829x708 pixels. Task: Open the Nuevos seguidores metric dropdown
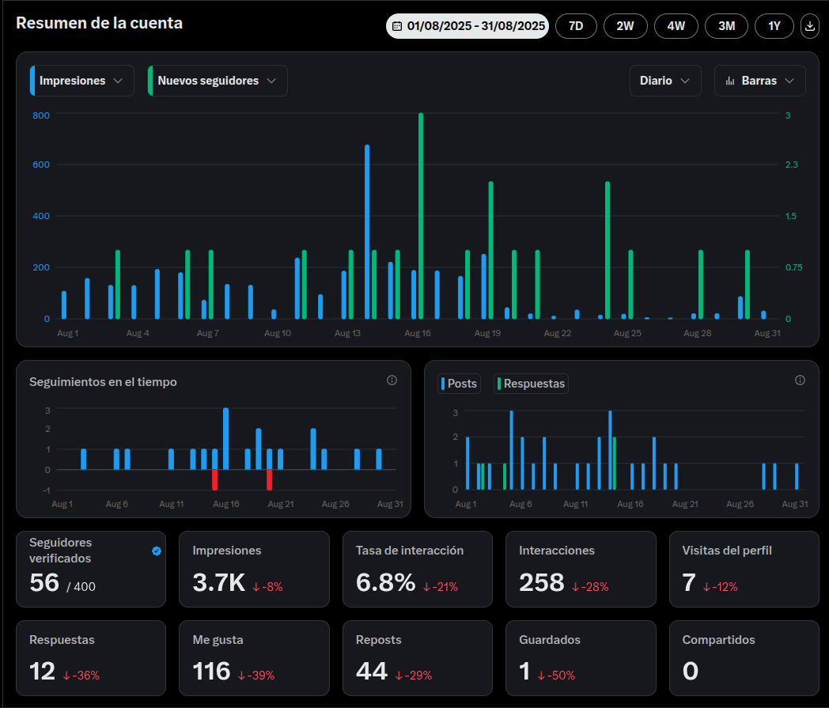(218, 81)
